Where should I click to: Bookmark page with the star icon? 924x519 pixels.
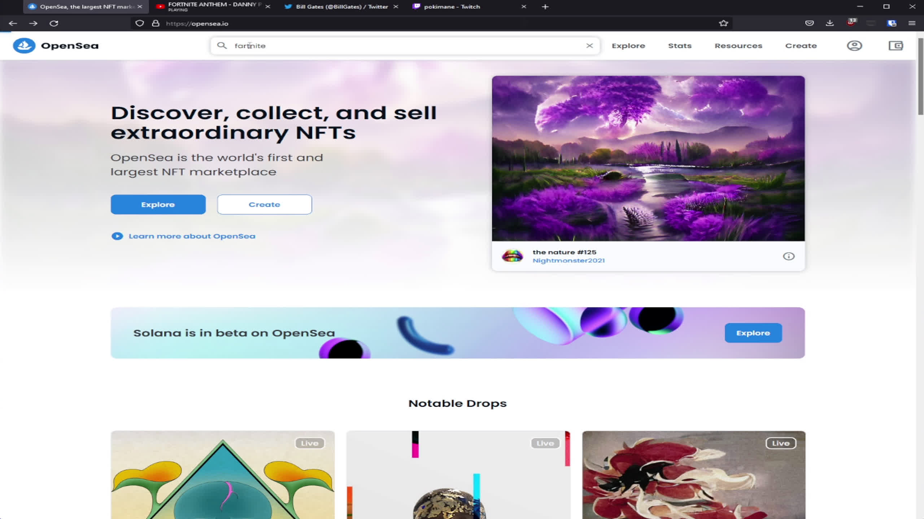tap(723, 23)
